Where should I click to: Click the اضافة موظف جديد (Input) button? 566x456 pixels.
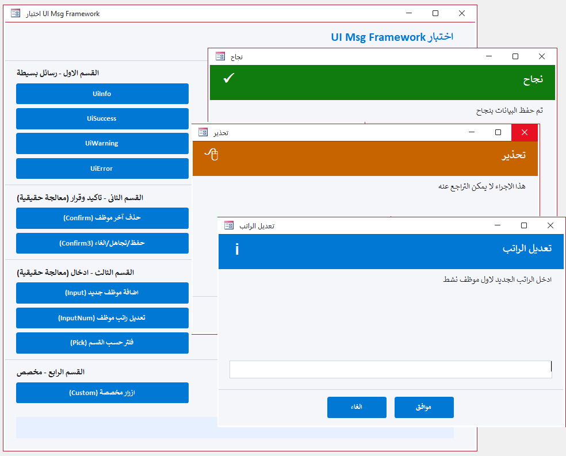pyautogui.click(x=102, y=293)
